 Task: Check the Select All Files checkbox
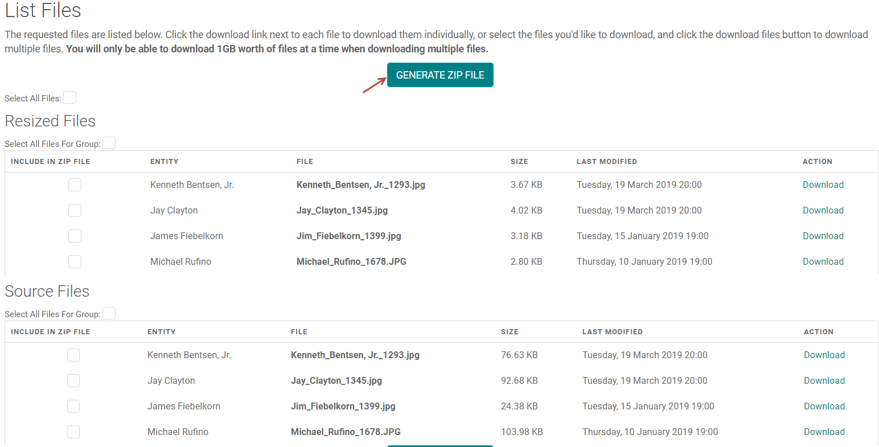69,98
